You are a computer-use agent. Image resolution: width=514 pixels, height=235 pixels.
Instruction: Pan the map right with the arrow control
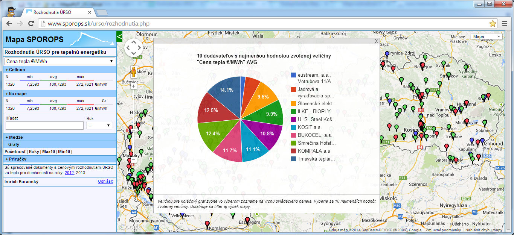[x=140, y=48]
